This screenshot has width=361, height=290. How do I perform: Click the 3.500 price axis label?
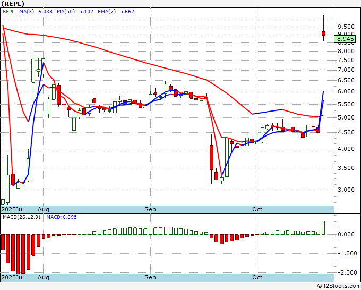(346, 168)
